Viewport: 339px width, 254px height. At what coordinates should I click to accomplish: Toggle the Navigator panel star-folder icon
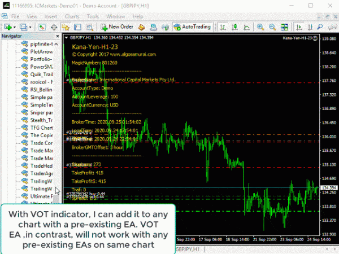[66, 27]
